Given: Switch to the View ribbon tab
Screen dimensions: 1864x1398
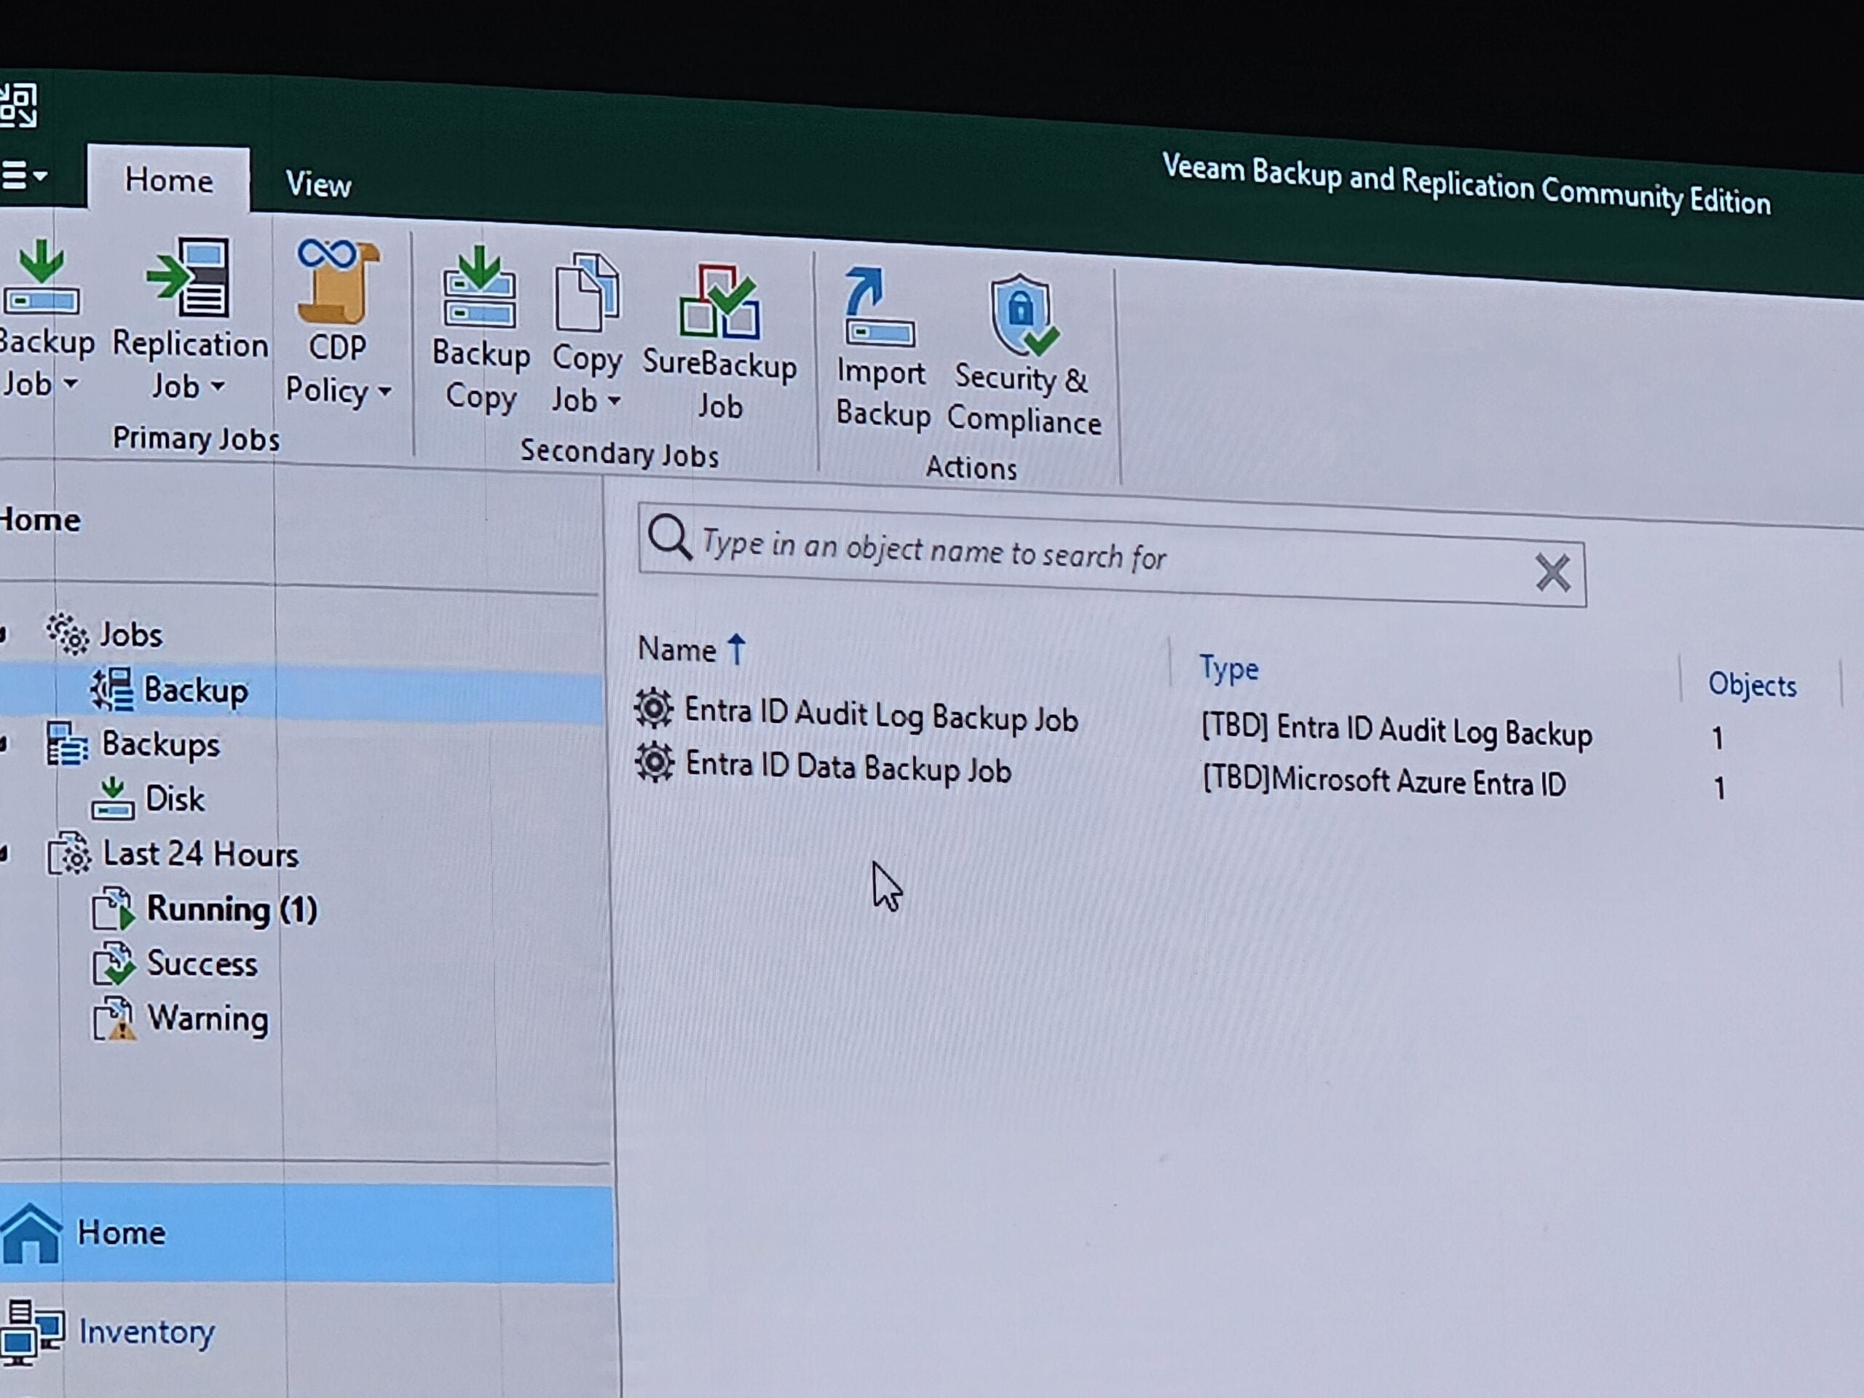Looking at the screenshot, I should [x=317, y=184].
